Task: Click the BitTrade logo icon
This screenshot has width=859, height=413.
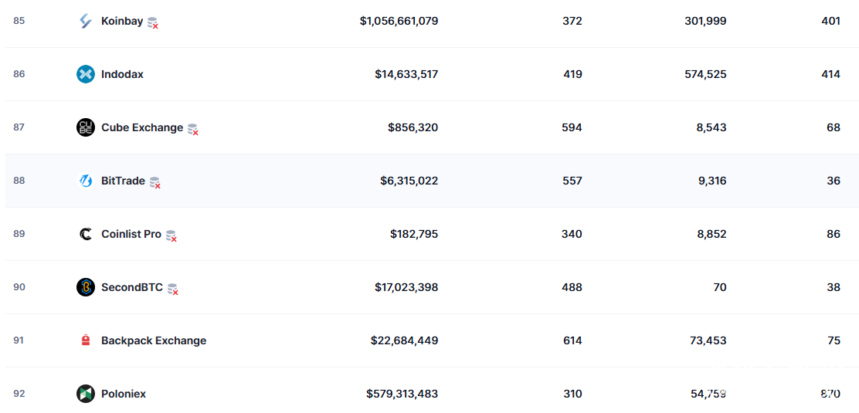Action: [86, 181]
